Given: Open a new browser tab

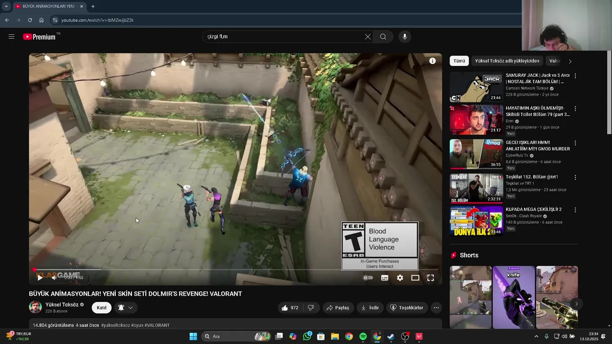Looking at the screenshot, I should point(93,6).
